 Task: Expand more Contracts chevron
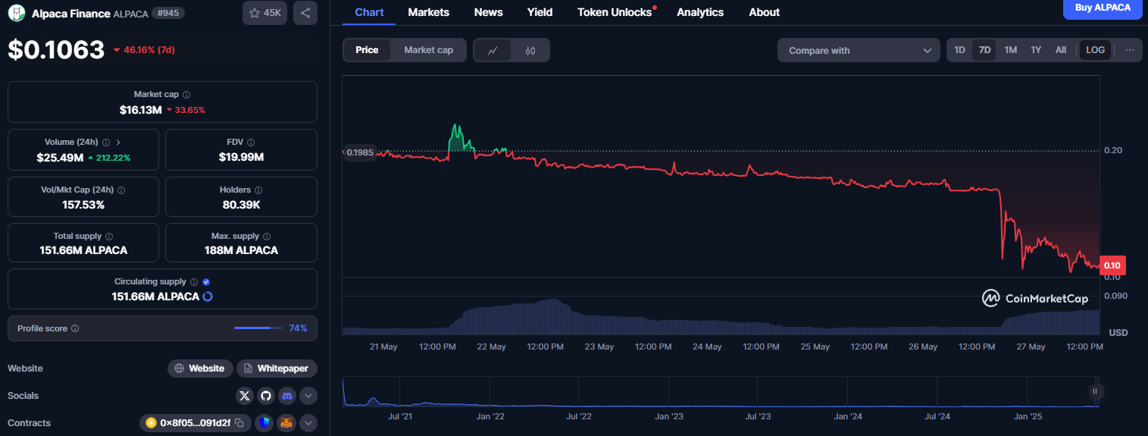coord(308,423)
